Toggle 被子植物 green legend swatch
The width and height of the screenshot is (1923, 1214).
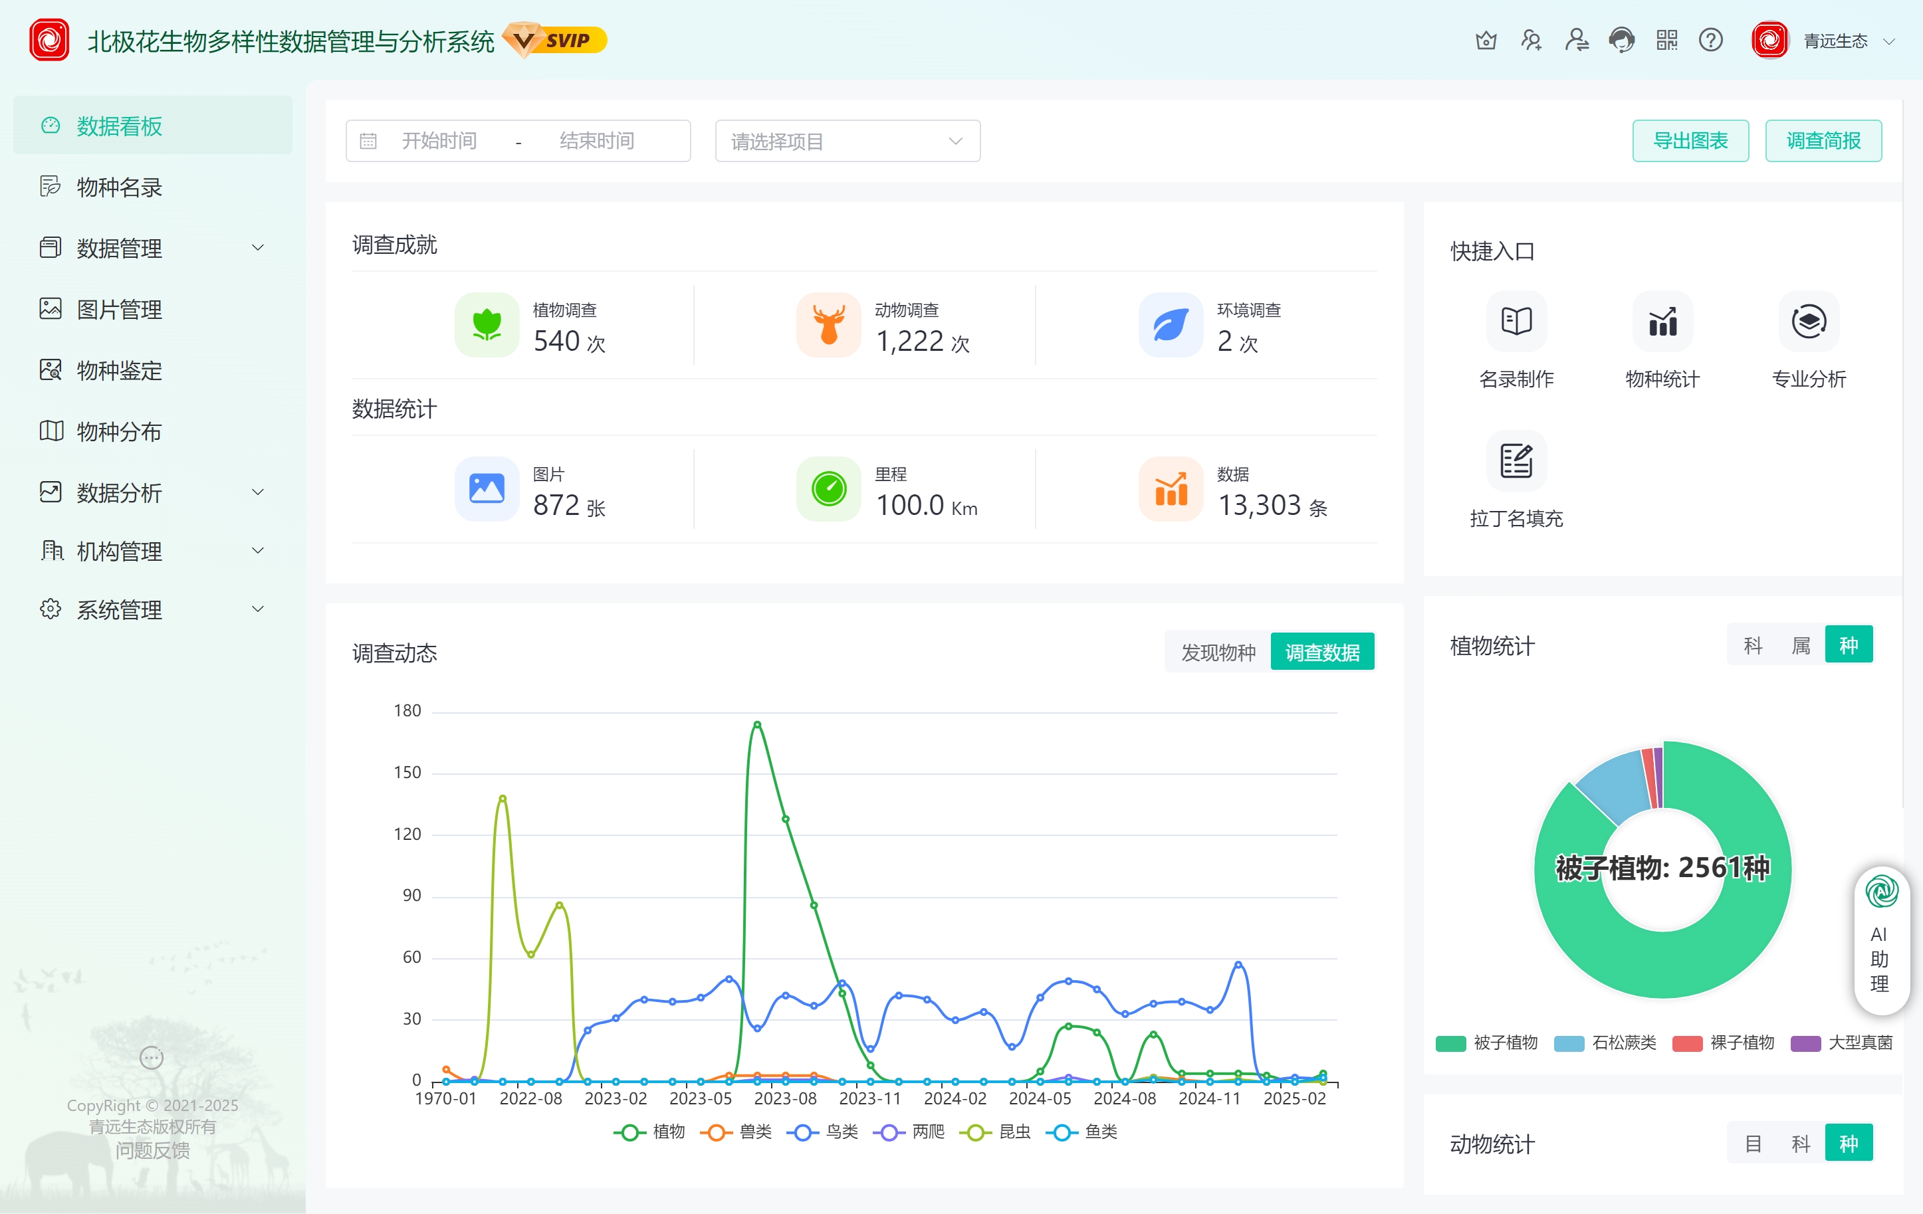[x=1450, y=1043]
